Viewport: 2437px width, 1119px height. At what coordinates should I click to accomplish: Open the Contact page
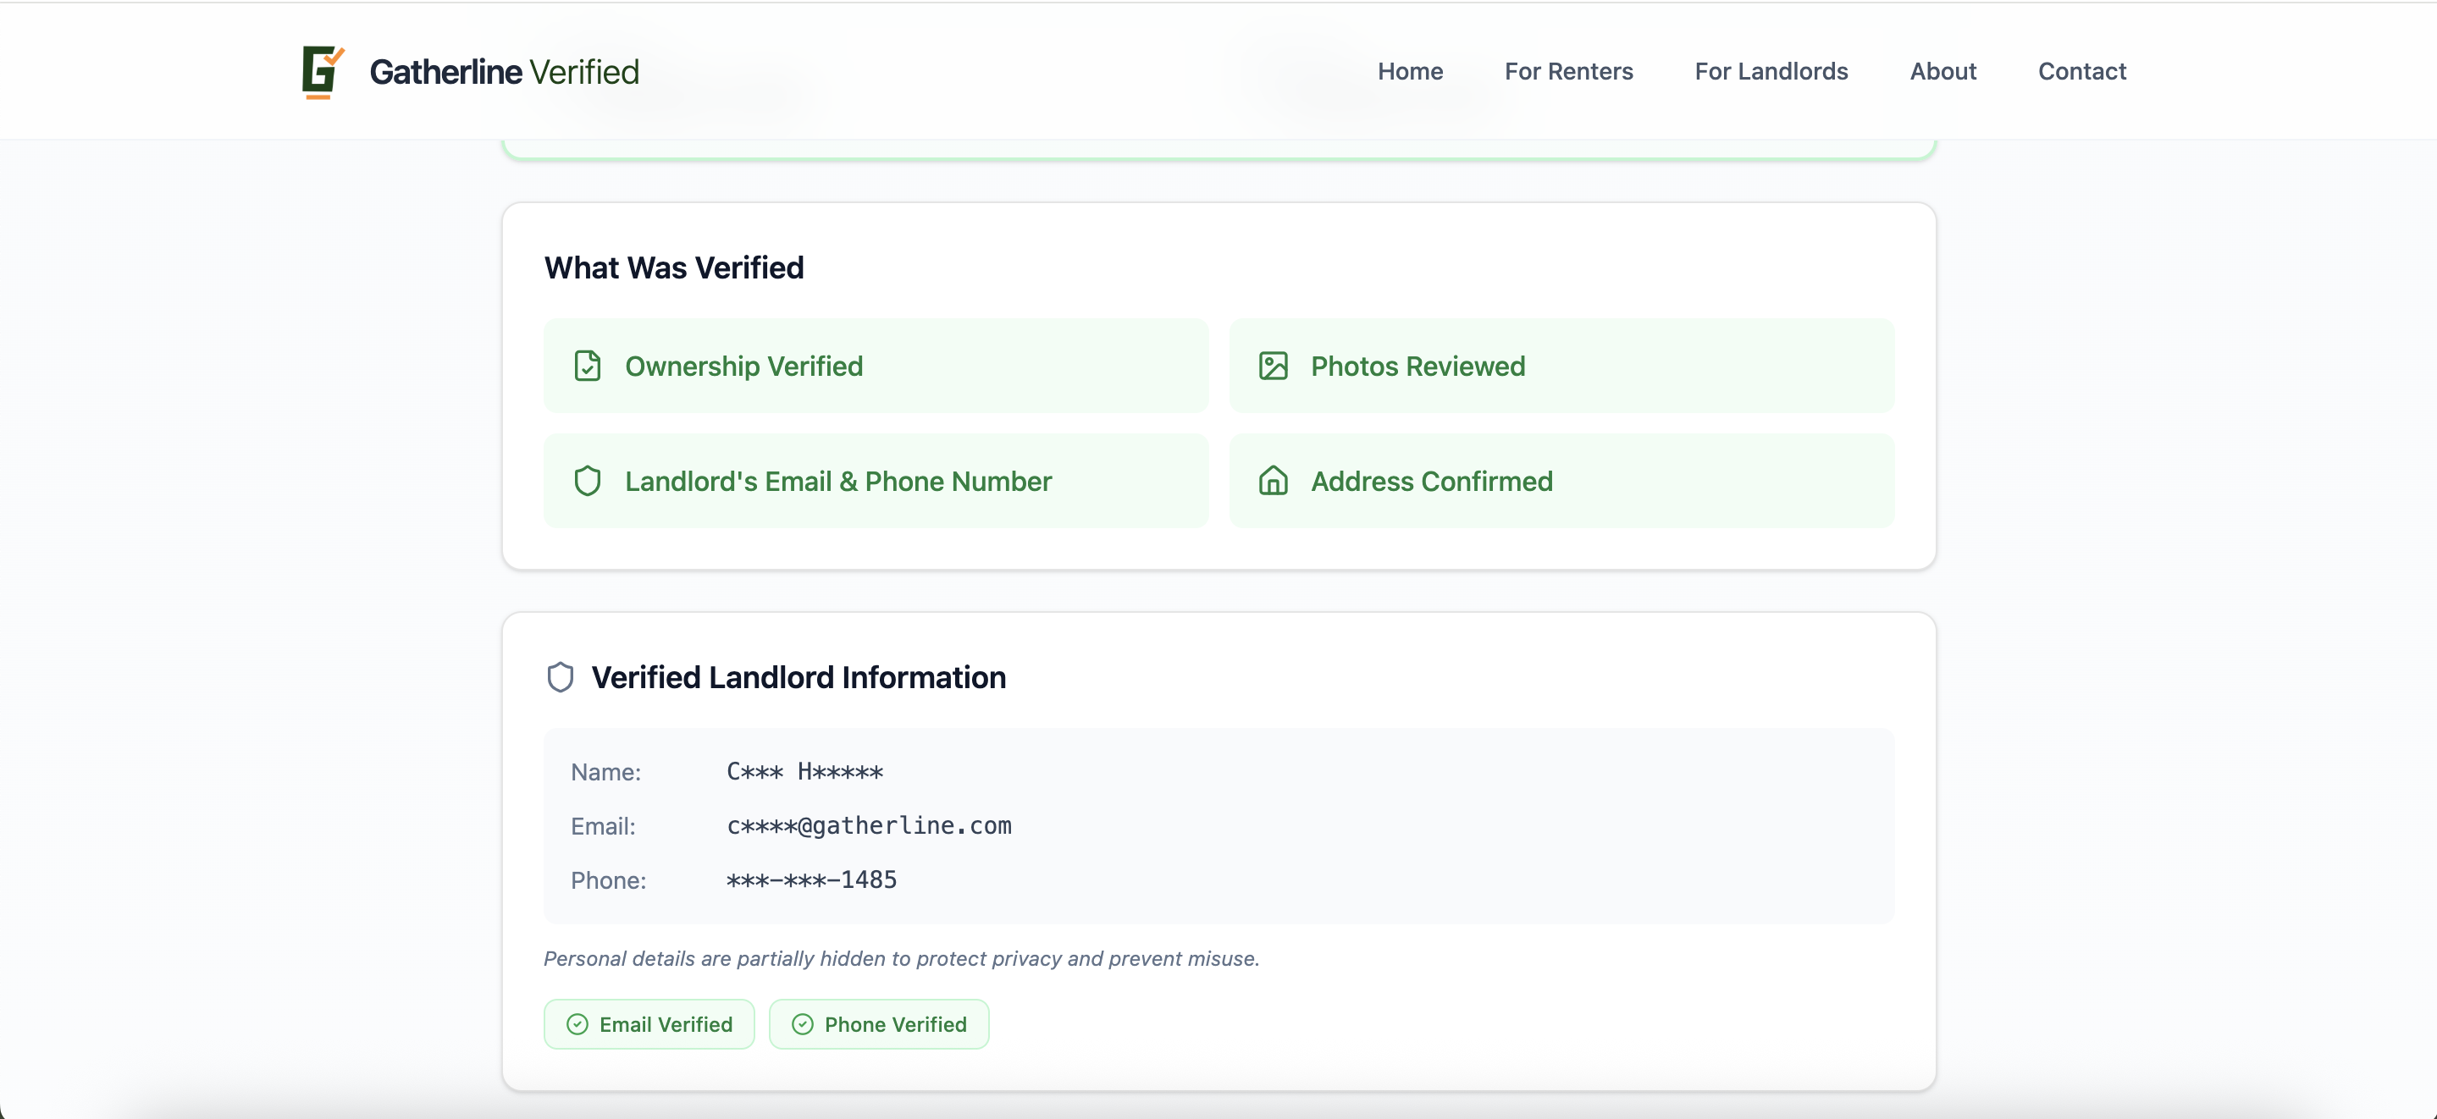tap(2083, 71)
